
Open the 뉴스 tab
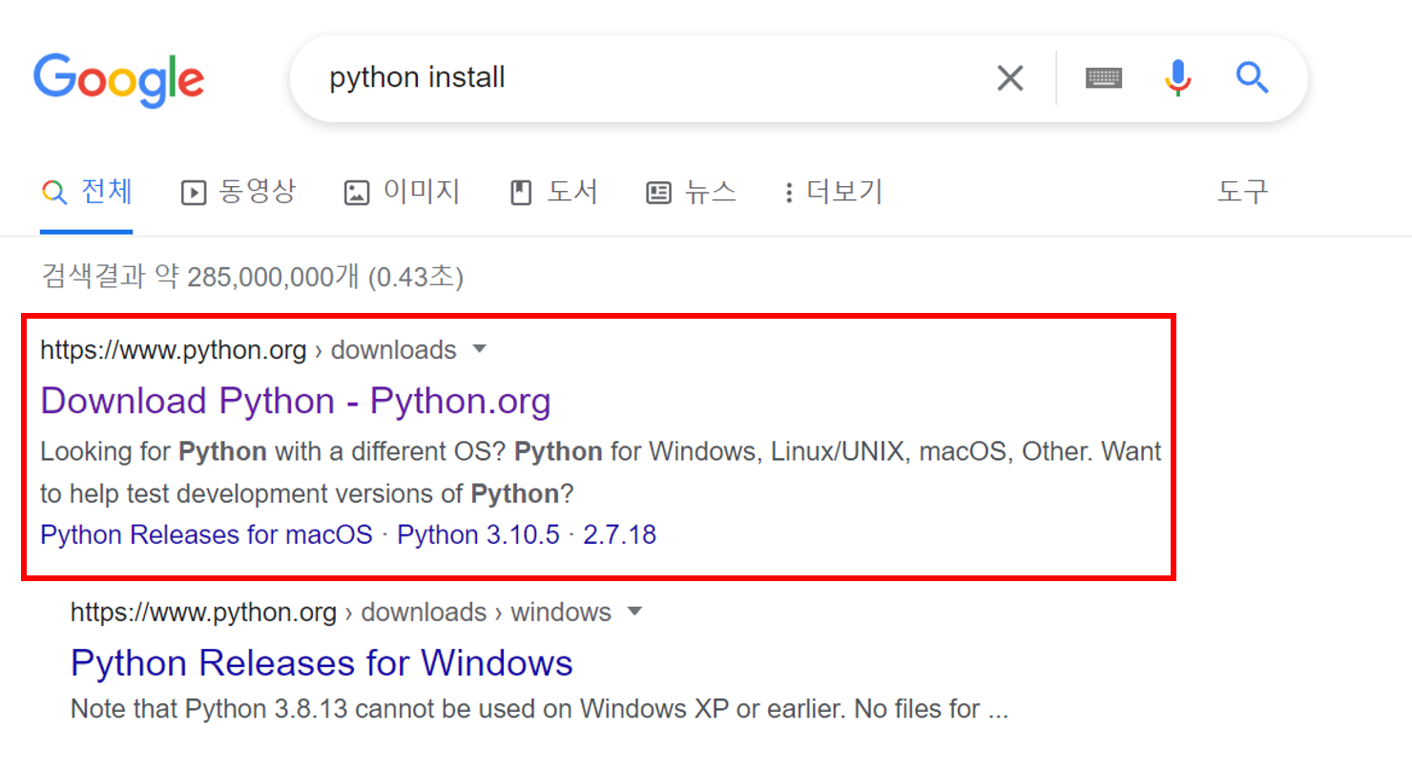(691, 193)
